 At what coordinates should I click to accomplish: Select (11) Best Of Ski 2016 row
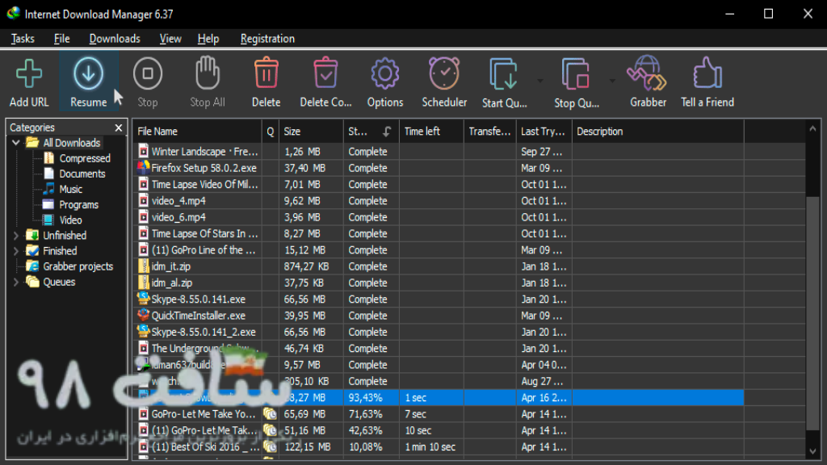(x=439, y=447)
